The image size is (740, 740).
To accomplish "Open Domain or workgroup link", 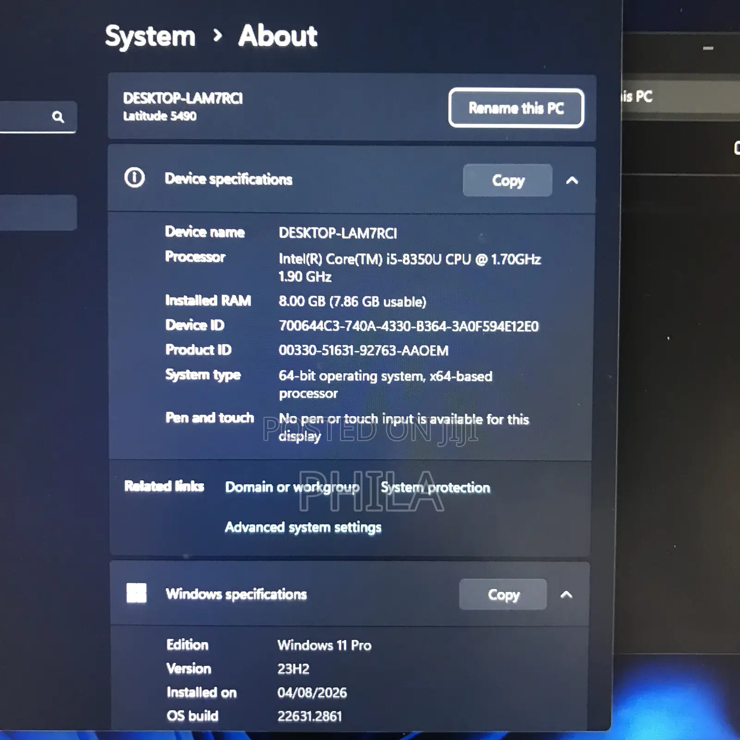I will pyautogui.click(x=292, y=487).
